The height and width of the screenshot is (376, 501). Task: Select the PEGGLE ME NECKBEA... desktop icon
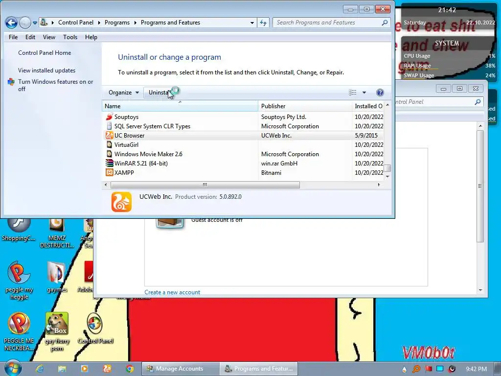pos(19,331)
